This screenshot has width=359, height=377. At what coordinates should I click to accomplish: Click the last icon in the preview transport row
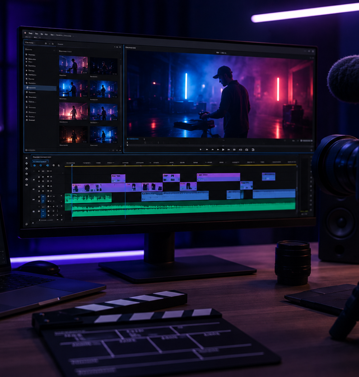point(253,150)
